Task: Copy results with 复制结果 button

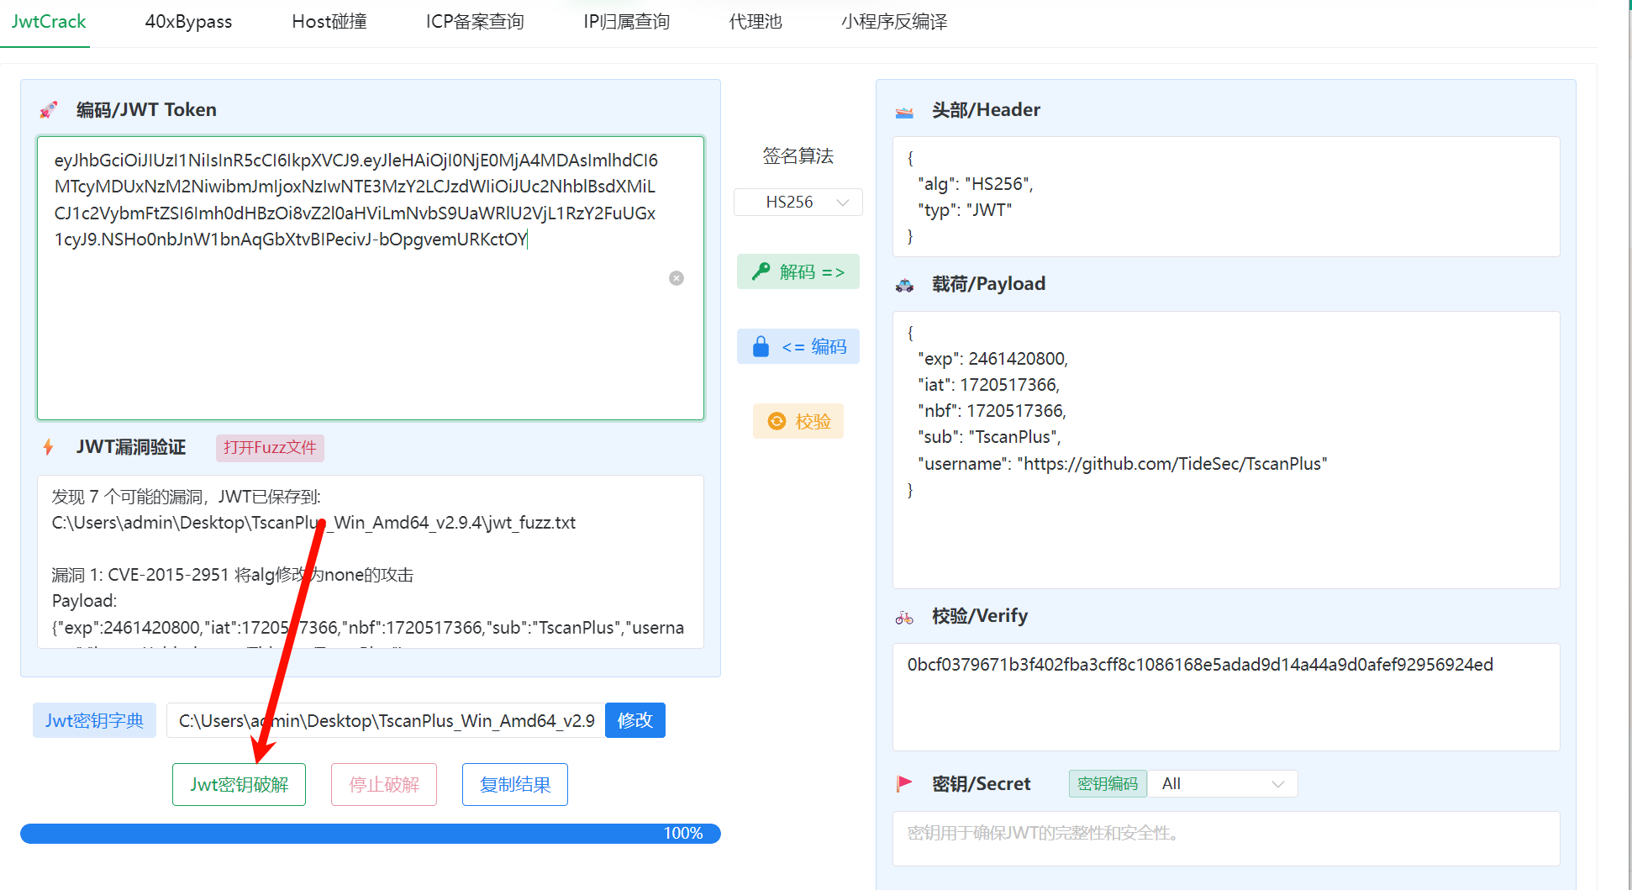Action: click(x=515, y=784)
